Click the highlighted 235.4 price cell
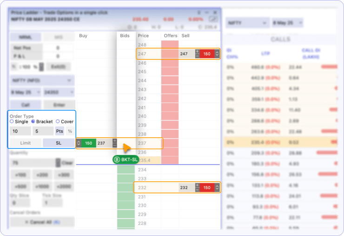 (148, 160)
